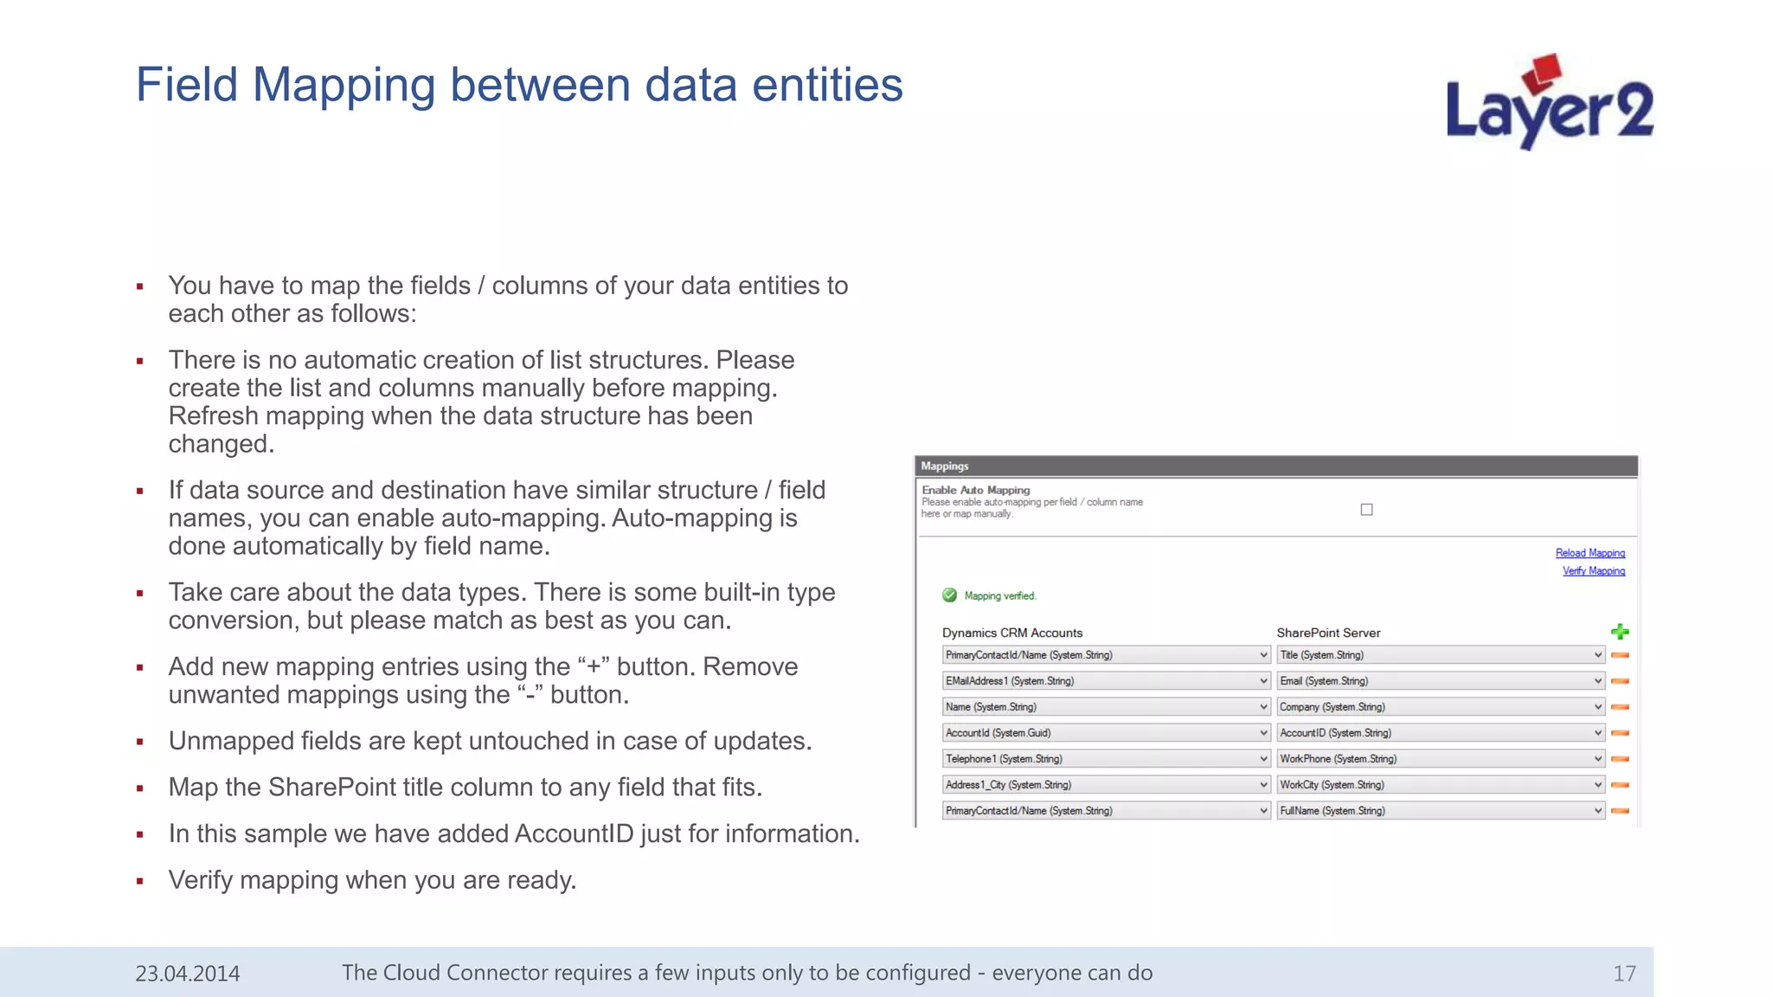Remove the Title mapping row with minus icon
This screenshot has height=997, width=1772.
pos(1621,655)
